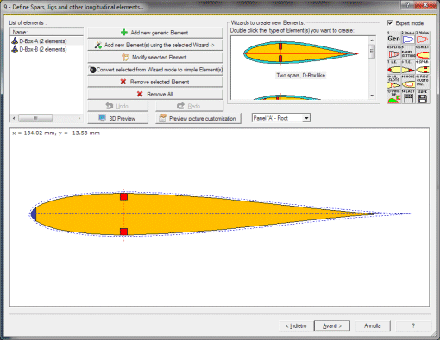Open the Gen step icon

tap(393, 38)
